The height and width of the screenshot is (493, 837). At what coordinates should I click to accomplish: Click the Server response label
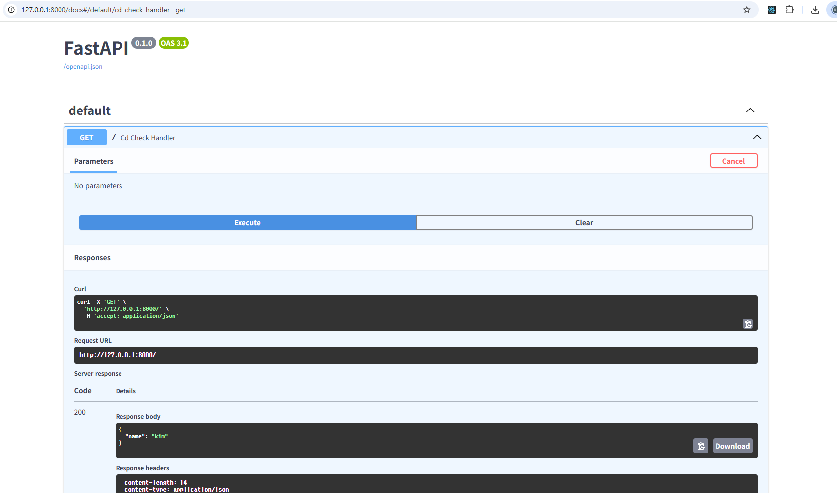click(x=98, y=374)
